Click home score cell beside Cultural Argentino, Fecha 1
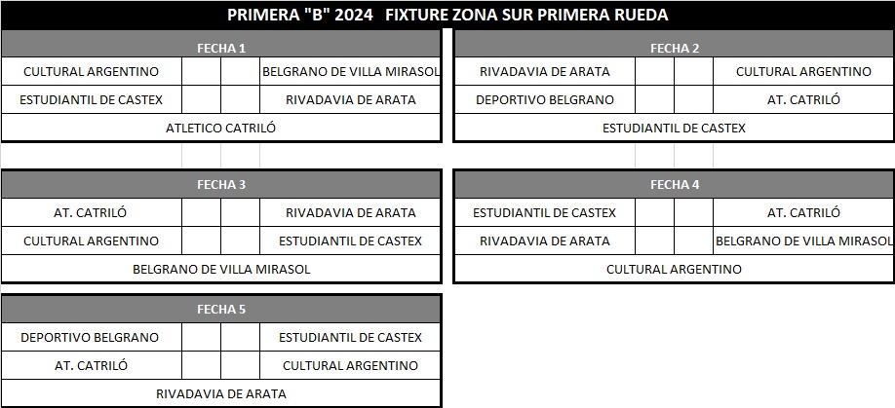 click(x=201, y=71)
